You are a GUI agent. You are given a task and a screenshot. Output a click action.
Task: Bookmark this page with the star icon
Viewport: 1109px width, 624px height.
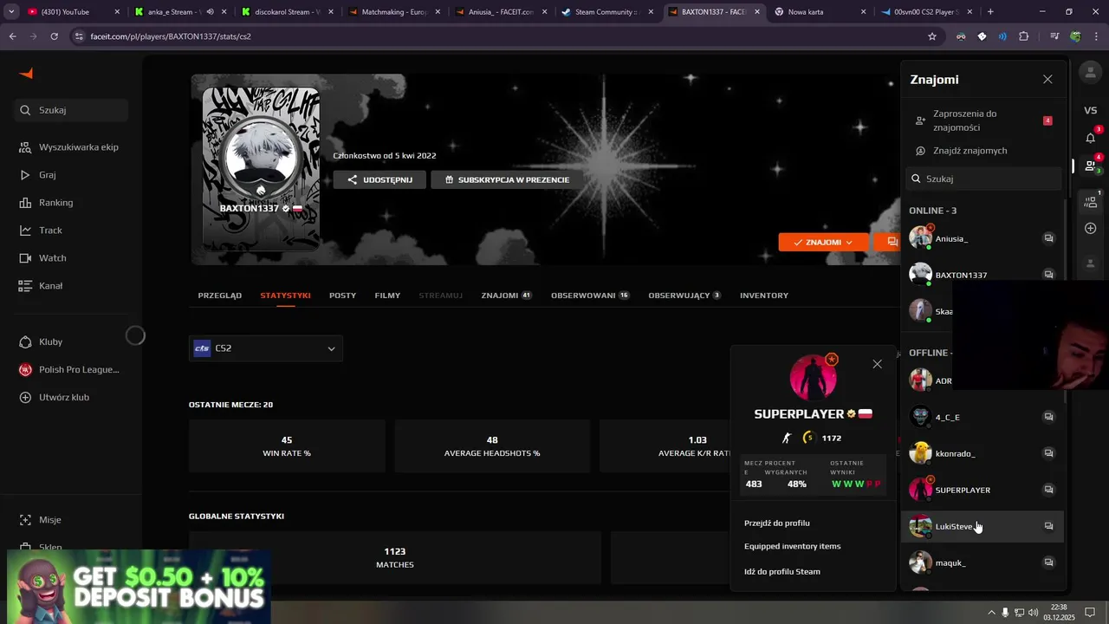click(x=932, y=36)
